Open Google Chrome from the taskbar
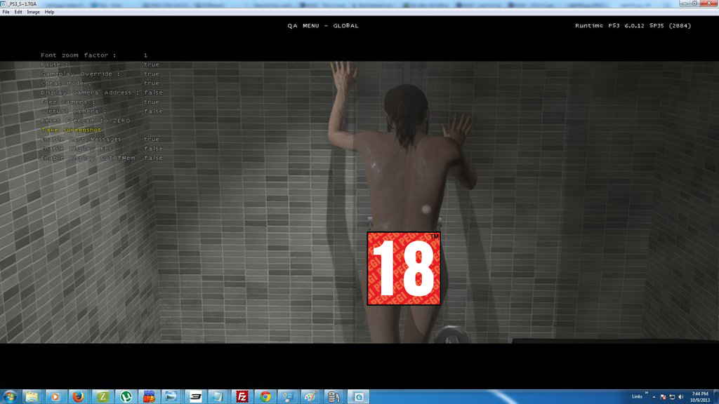719x404 pixels. 265,397
